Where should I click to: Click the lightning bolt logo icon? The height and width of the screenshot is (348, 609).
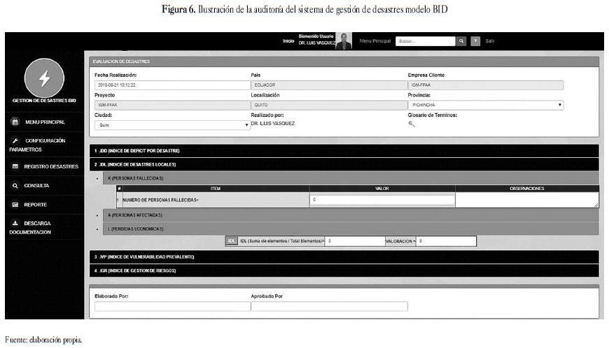(x=43, y=79)
